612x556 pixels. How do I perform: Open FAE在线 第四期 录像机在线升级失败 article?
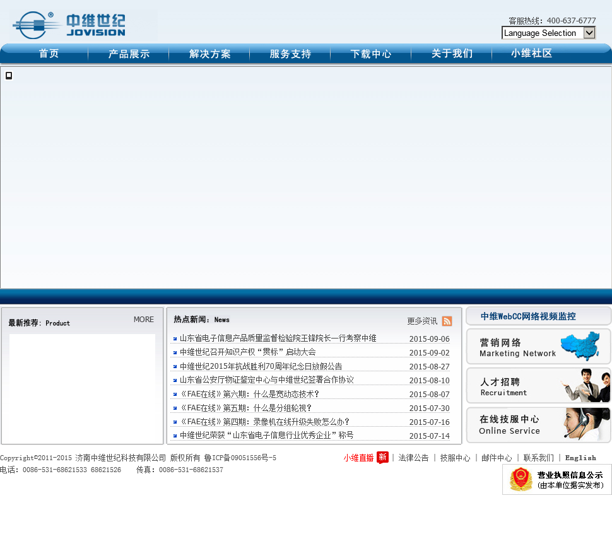click(x=264, y=422)
